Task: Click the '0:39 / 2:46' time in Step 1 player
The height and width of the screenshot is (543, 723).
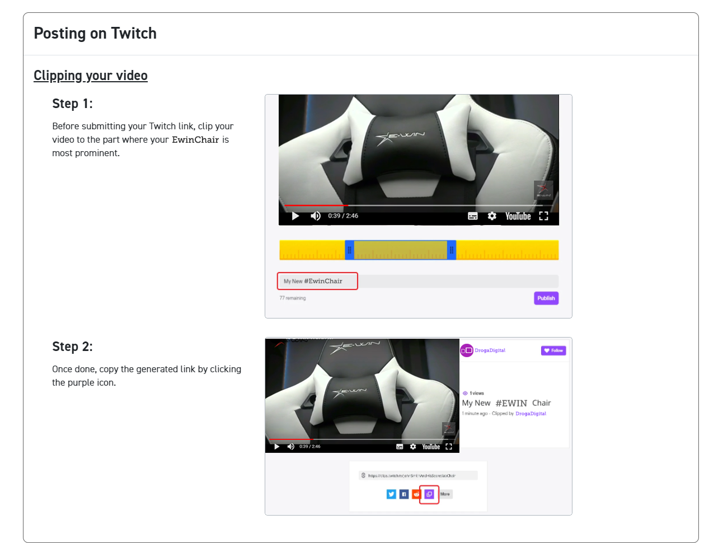Action: (x=343, y=216)
